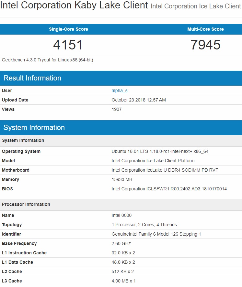
Task: Click the BIOS row label
Action: [7, 189]
